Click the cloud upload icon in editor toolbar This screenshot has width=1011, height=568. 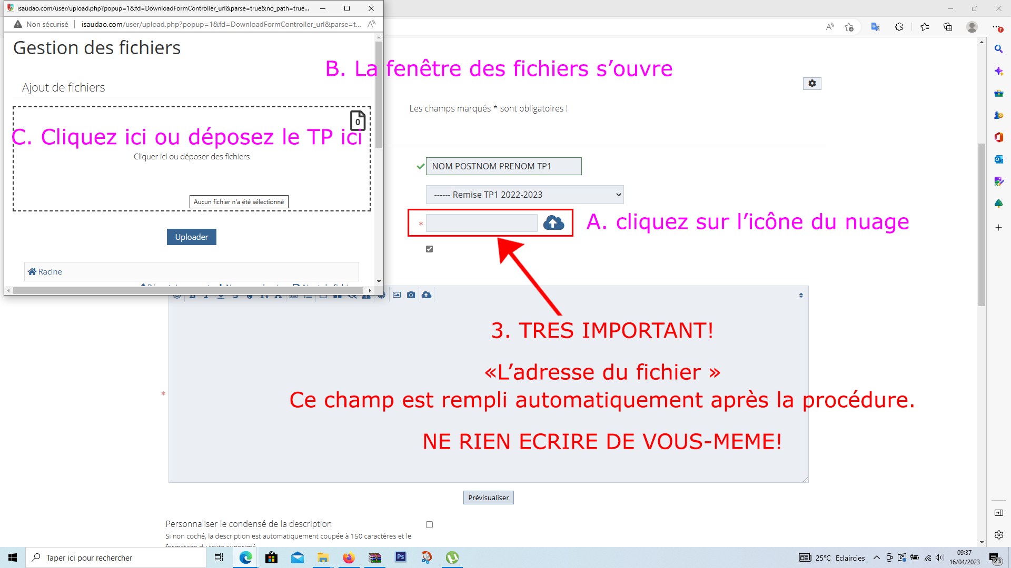(427, 295)
